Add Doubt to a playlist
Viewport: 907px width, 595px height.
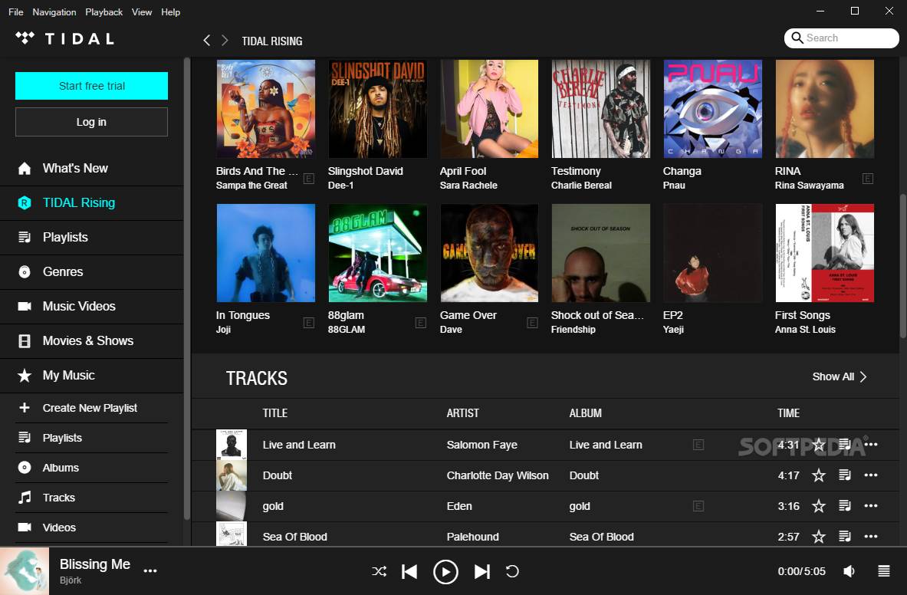pyautogui.click(x=845, y=475)
